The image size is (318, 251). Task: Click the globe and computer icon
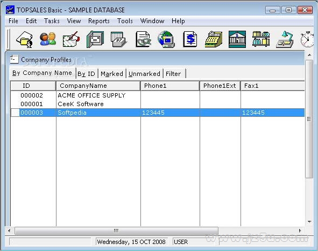point(166,39)
